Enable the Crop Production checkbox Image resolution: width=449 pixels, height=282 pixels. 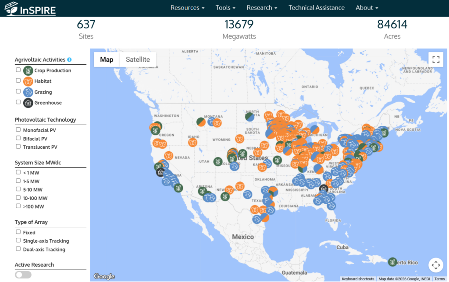(18, 70)
